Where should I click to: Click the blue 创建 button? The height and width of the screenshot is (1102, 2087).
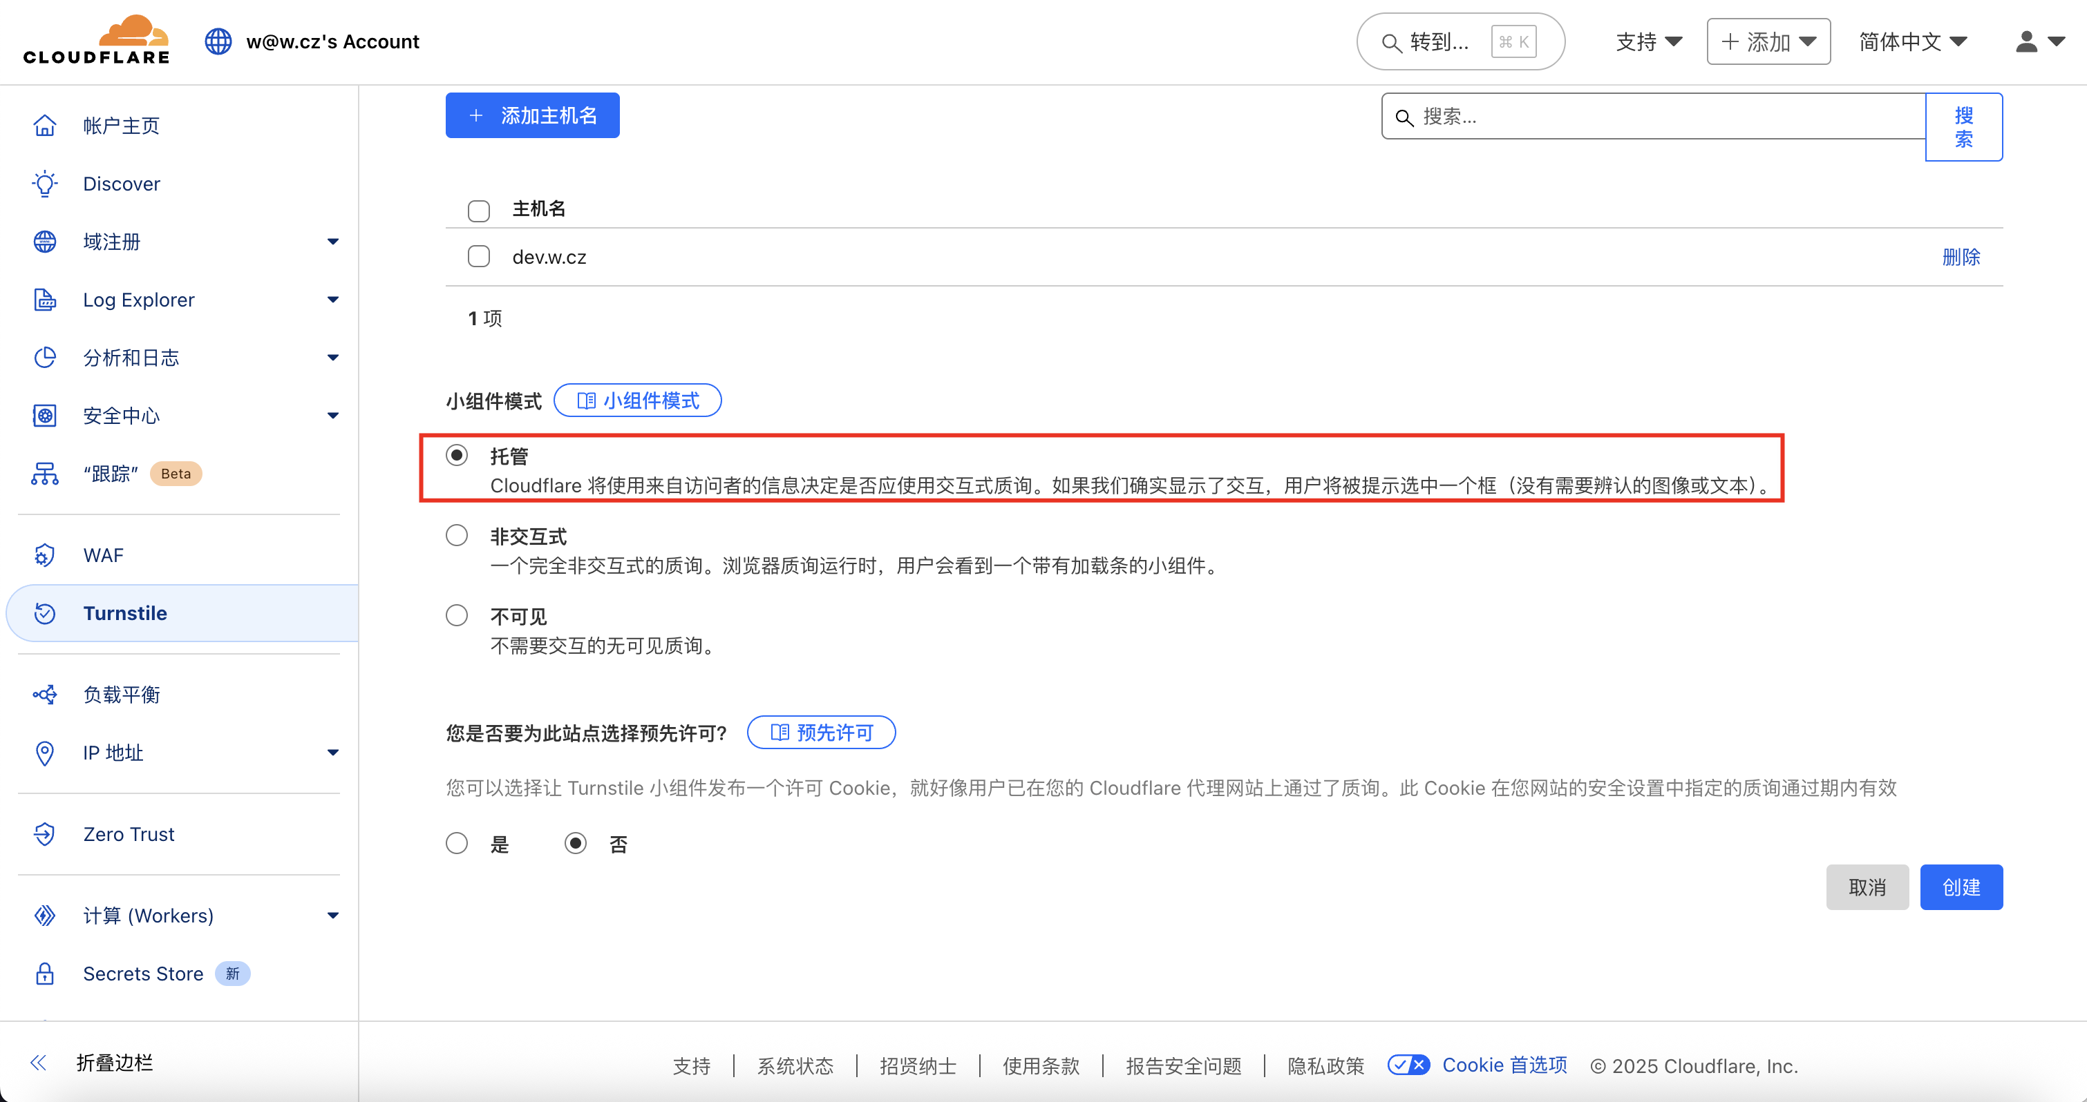pos(1961,887)
